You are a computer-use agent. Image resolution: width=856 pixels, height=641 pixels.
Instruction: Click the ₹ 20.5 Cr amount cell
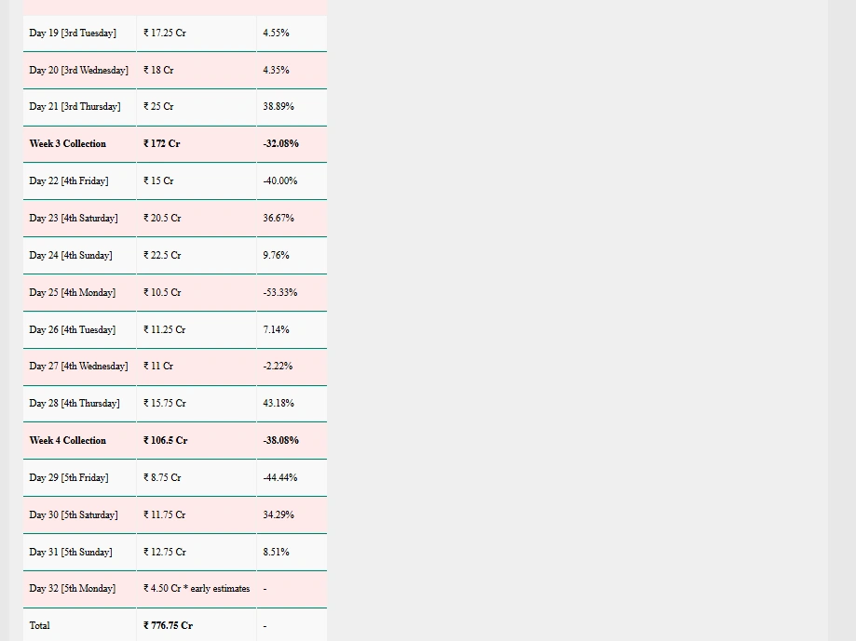pos(162,218)
